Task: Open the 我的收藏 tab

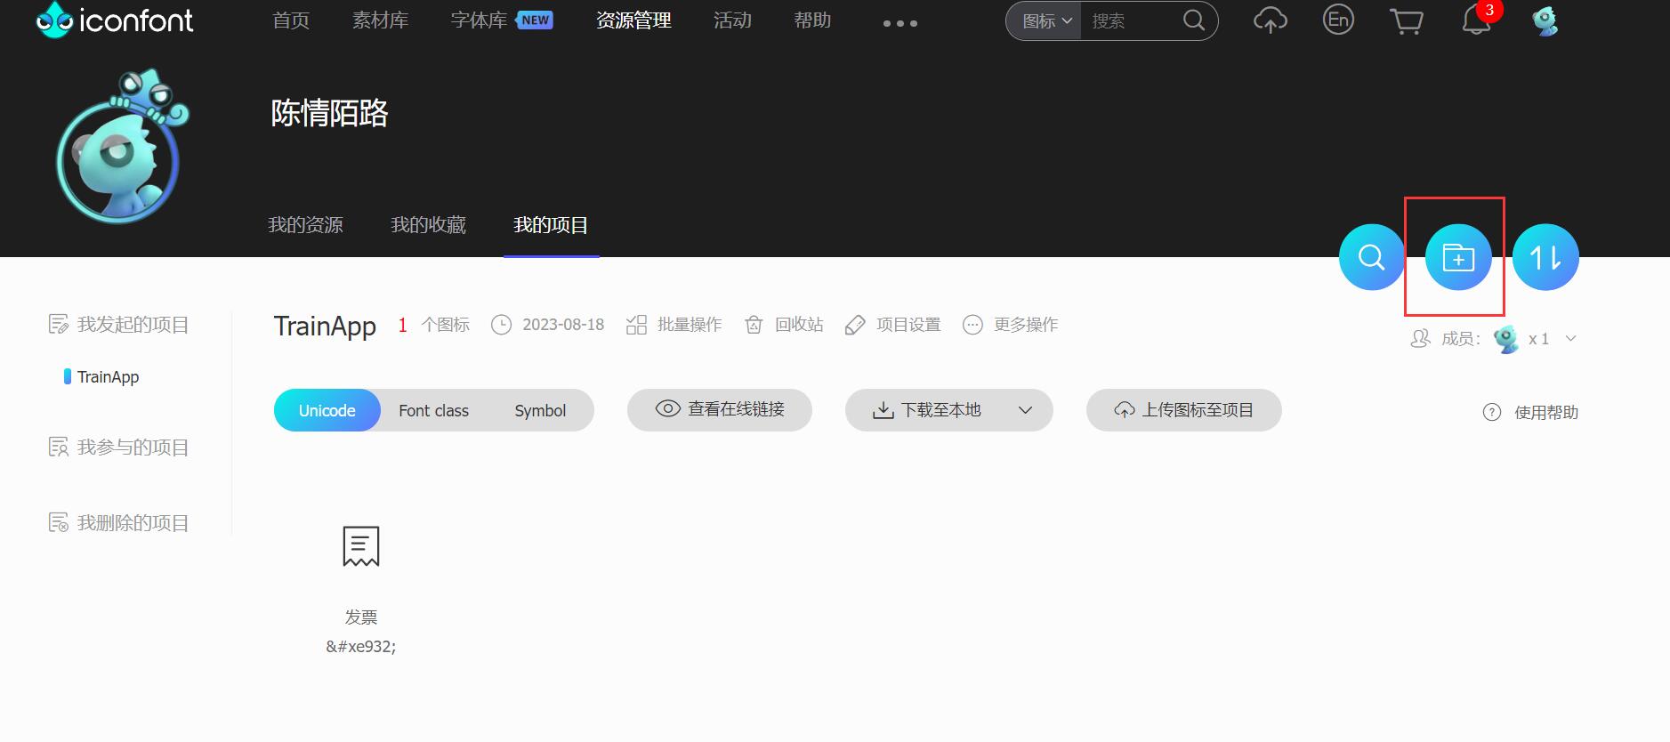Action: click(428, 225)
